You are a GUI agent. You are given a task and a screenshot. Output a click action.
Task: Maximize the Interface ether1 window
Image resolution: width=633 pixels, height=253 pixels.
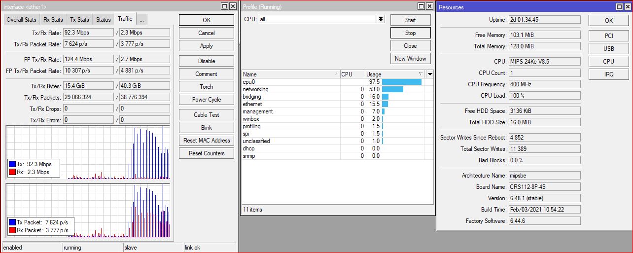click(224, 6)
